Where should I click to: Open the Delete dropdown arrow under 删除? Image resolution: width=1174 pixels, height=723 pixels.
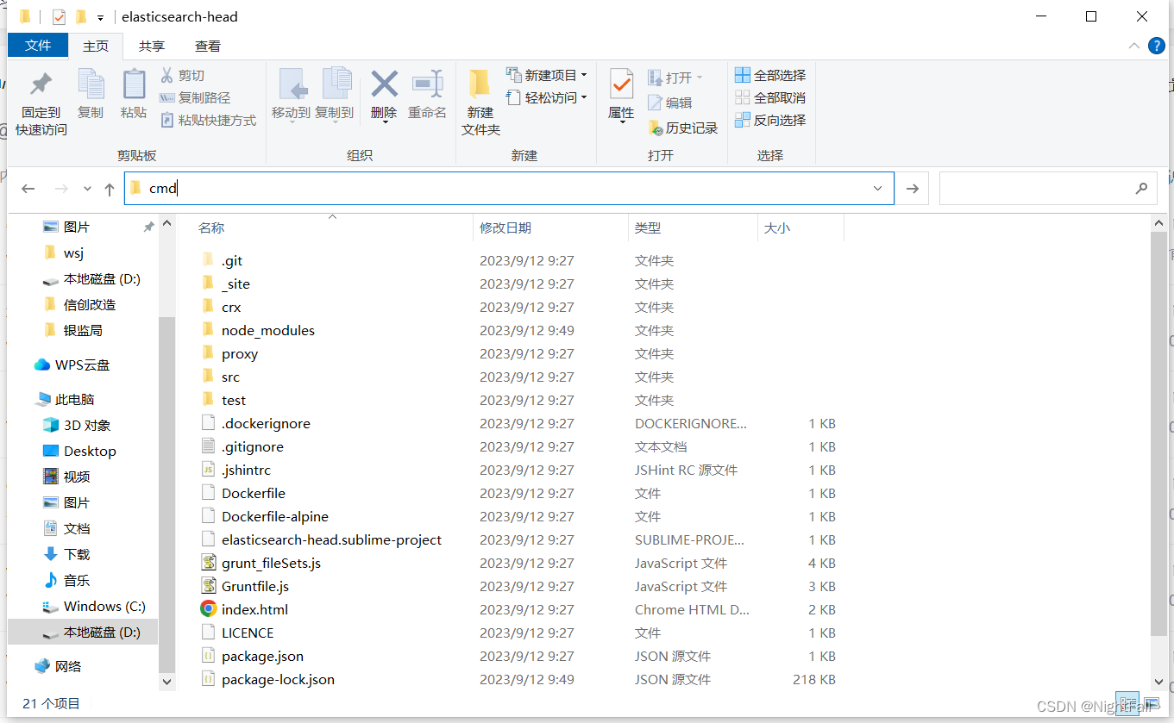pyautogui.click(x=384, y=123)
